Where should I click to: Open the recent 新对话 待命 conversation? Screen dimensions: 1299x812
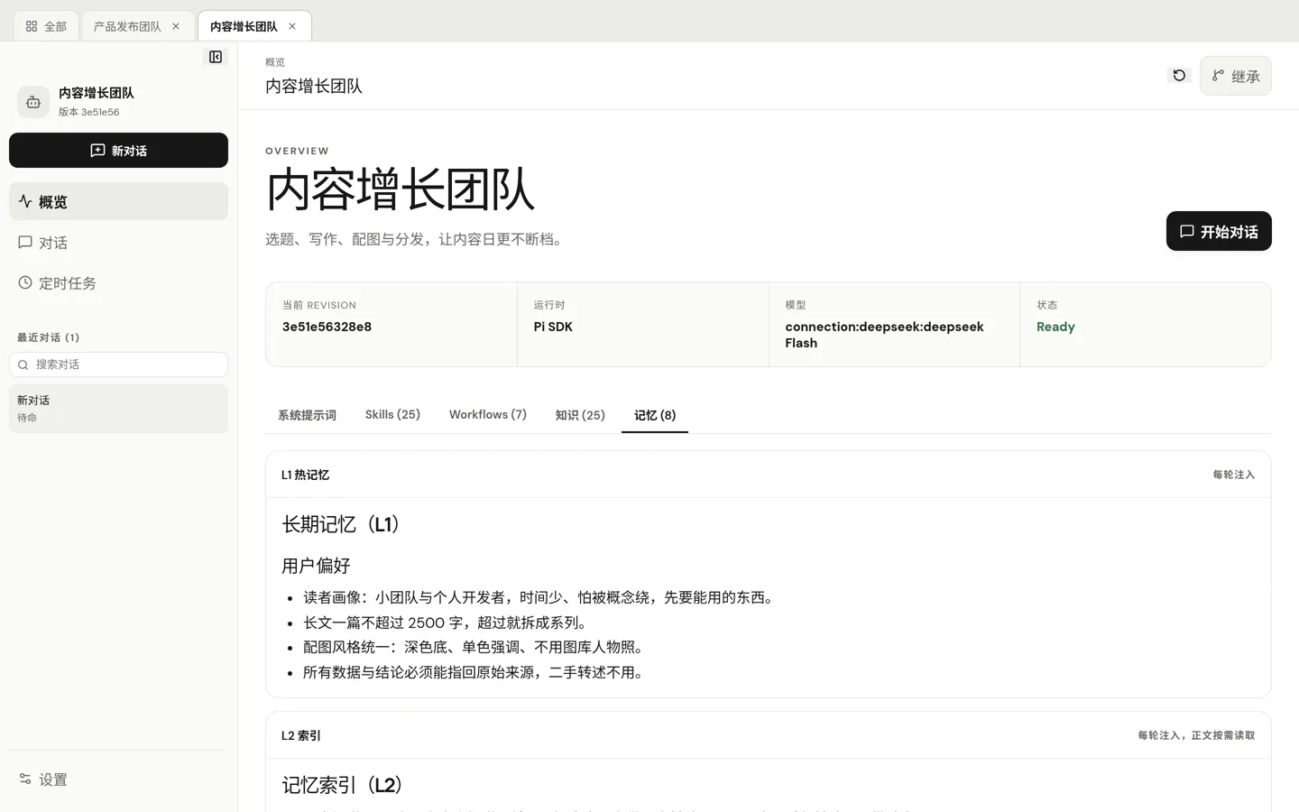(118, 409)
